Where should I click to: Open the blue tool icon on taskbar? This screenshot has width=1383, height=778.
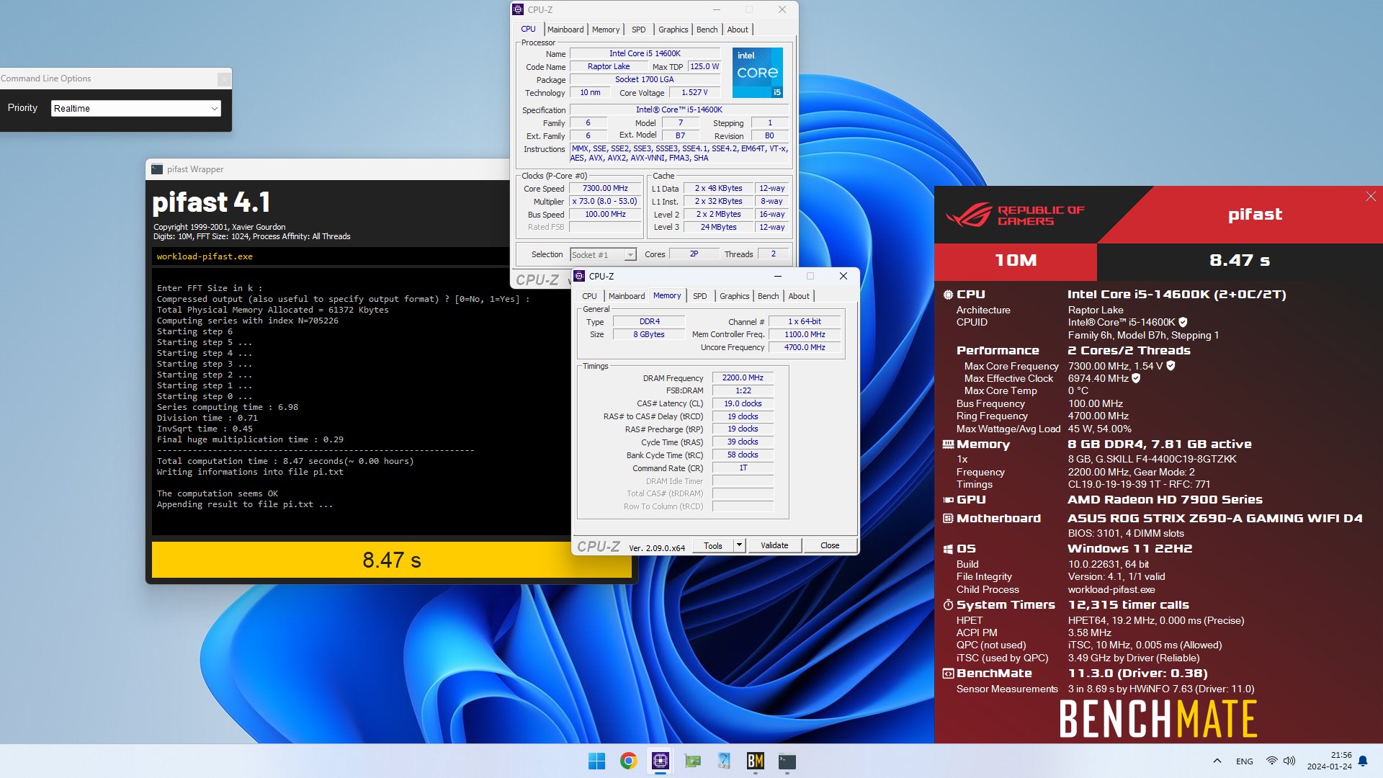724,761
